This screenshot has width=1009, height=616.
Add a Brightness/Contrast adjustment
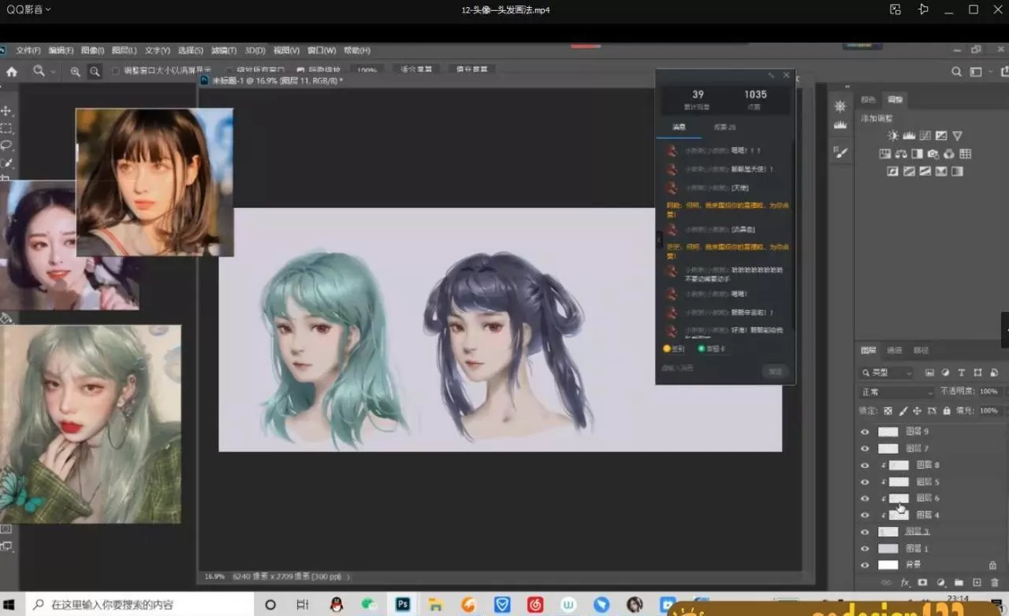(892, 135)
